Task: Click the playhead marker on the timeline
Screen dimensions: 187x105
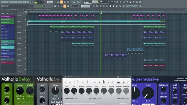Action: pyautogui.click(x=101, y=14)
